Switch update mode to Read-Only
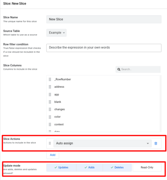The height and width of the screenshot is (180, 167). 147,167
